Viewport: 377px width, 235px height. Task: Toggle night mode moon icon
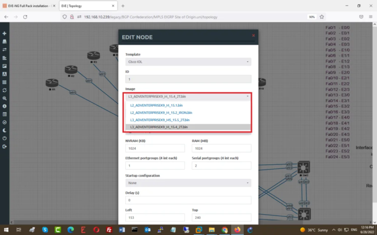point(5,130)
